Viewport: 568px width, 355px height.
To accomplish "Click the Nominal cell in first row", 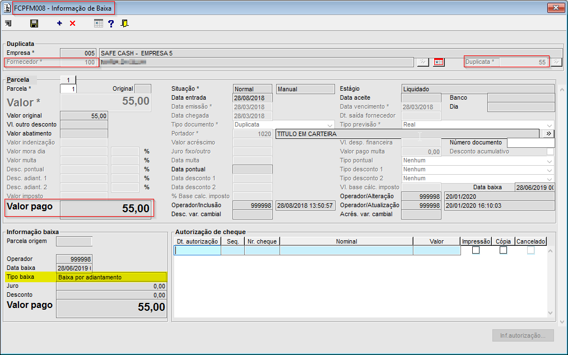I will click(346, 250).
